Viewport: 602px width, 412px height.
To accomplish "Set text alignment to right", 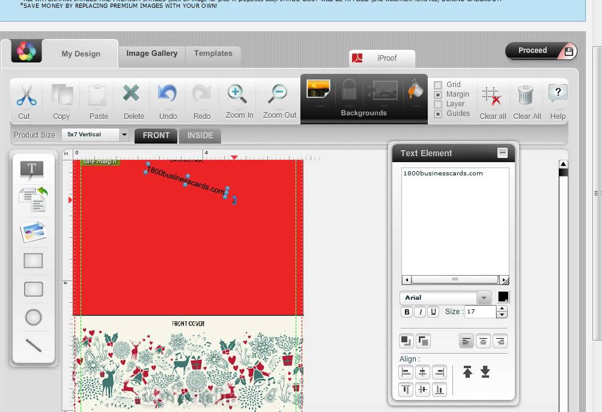I will click(x=500, y=341).
